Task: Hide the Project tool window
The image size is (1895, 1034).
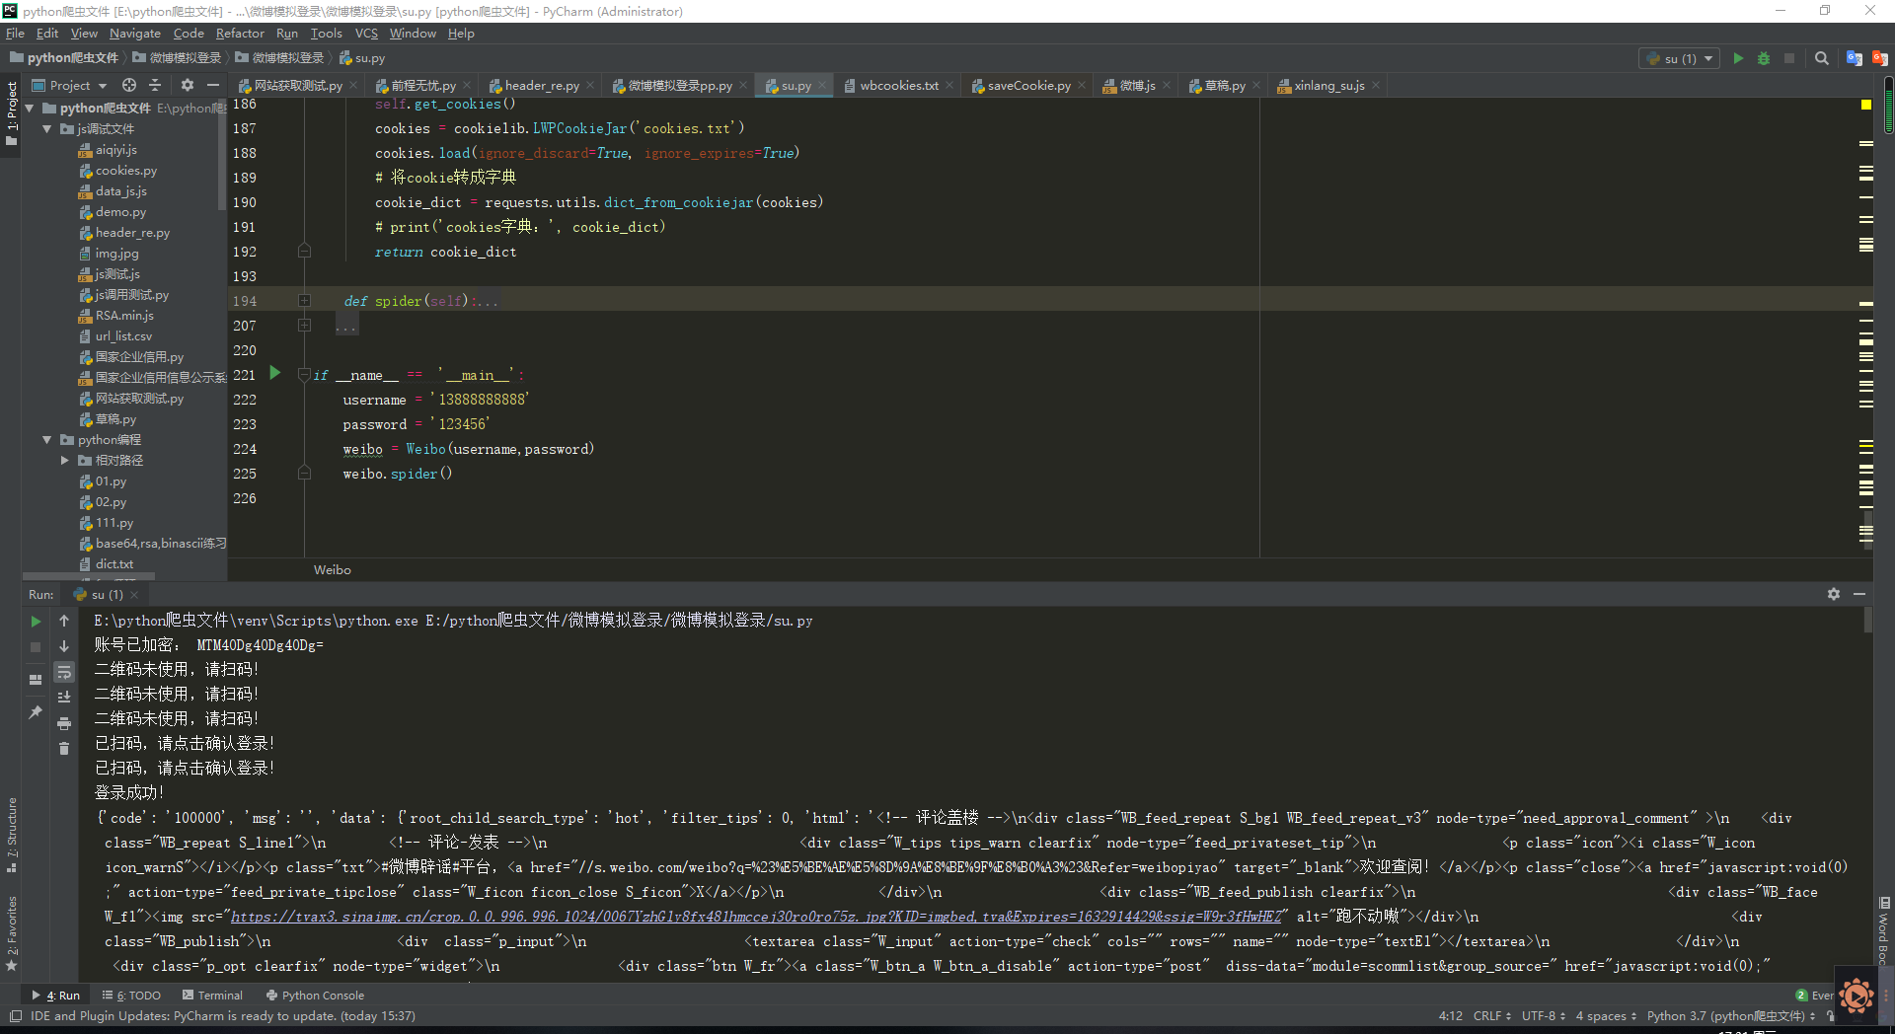Action: (x=212, y=85)
